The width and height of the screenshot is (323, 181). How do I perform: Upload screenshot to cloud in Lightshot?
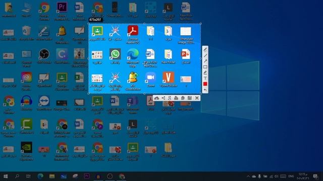pos(156,98)
